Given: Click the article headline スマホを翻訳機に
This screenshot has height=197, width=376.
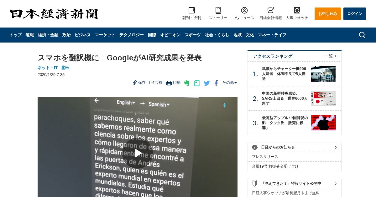Looking at the screenshot, I should 119,58.
